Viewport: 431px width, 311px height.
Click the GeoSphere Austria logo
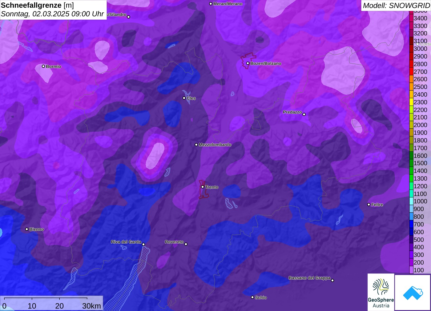[x=381, y=292]
